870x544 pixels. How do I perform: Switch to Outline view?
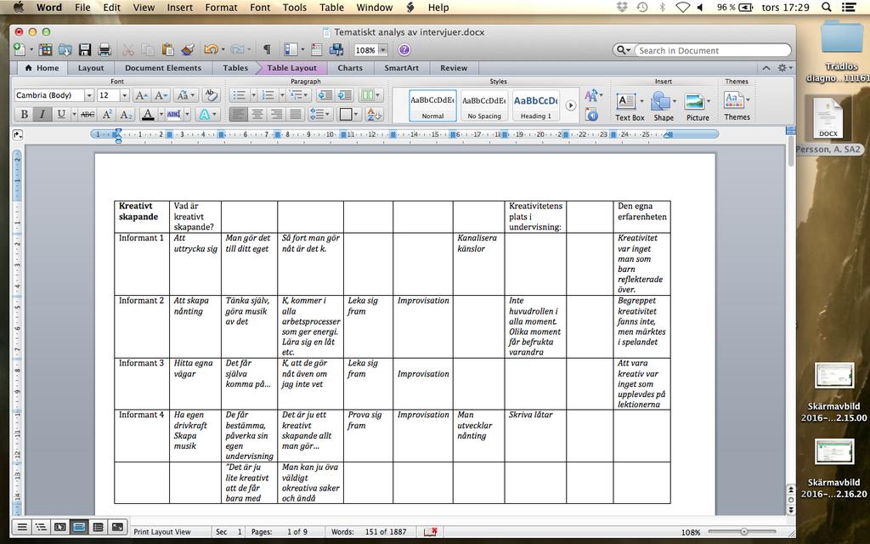[41, 527]
